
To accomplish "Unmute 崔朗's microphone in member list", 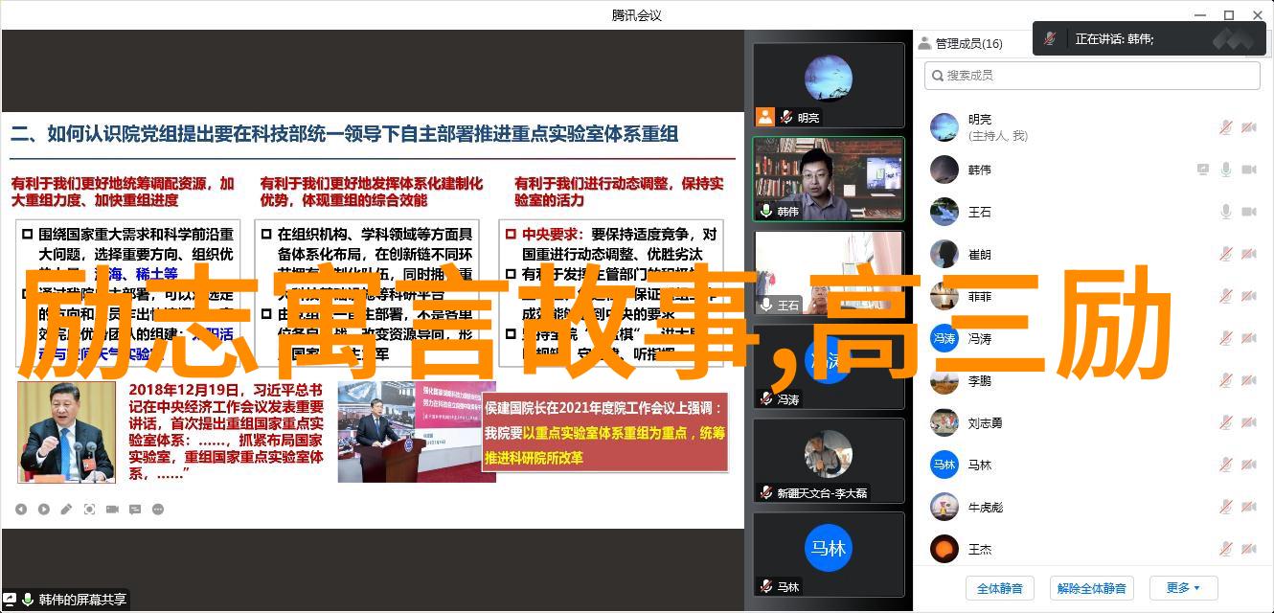I will [1225, 254].
